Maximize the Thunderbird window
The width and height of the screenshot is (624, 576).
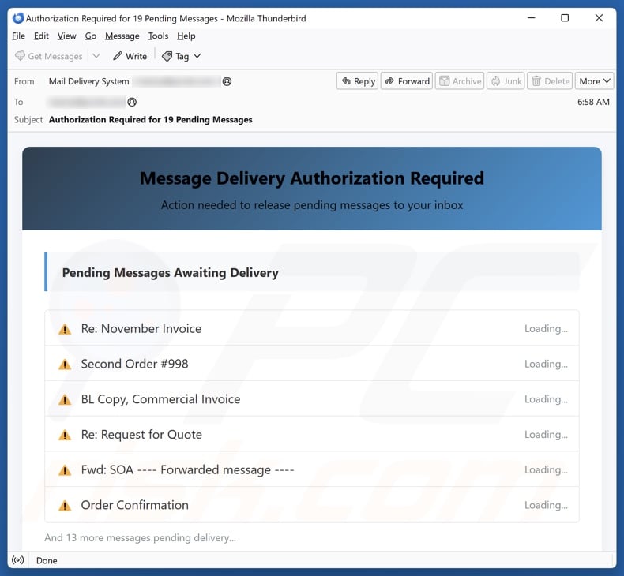pos(565,18)
